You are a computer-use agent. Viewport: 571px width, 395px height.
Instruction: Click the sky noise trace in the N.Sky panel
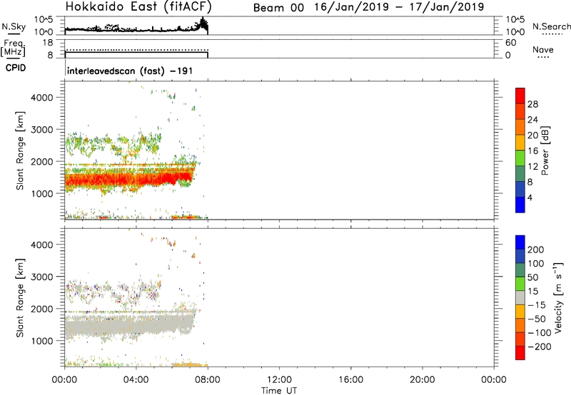tap(136, 29)
